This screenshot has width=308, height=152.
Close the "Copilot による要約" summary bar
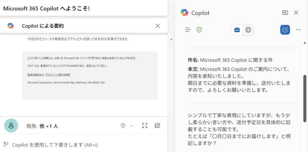tap(158, 26)
